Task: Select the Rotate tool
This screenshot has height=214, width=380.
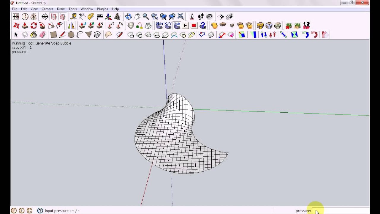Action: tap(34, 26)
